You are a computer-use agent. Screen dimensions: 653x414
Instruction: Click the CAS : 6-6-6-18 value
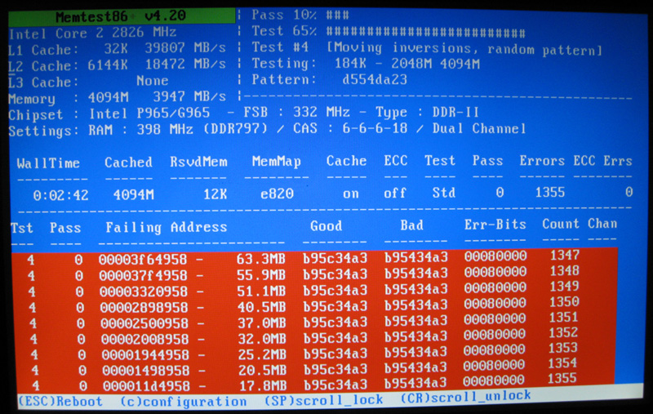point(350,128)
